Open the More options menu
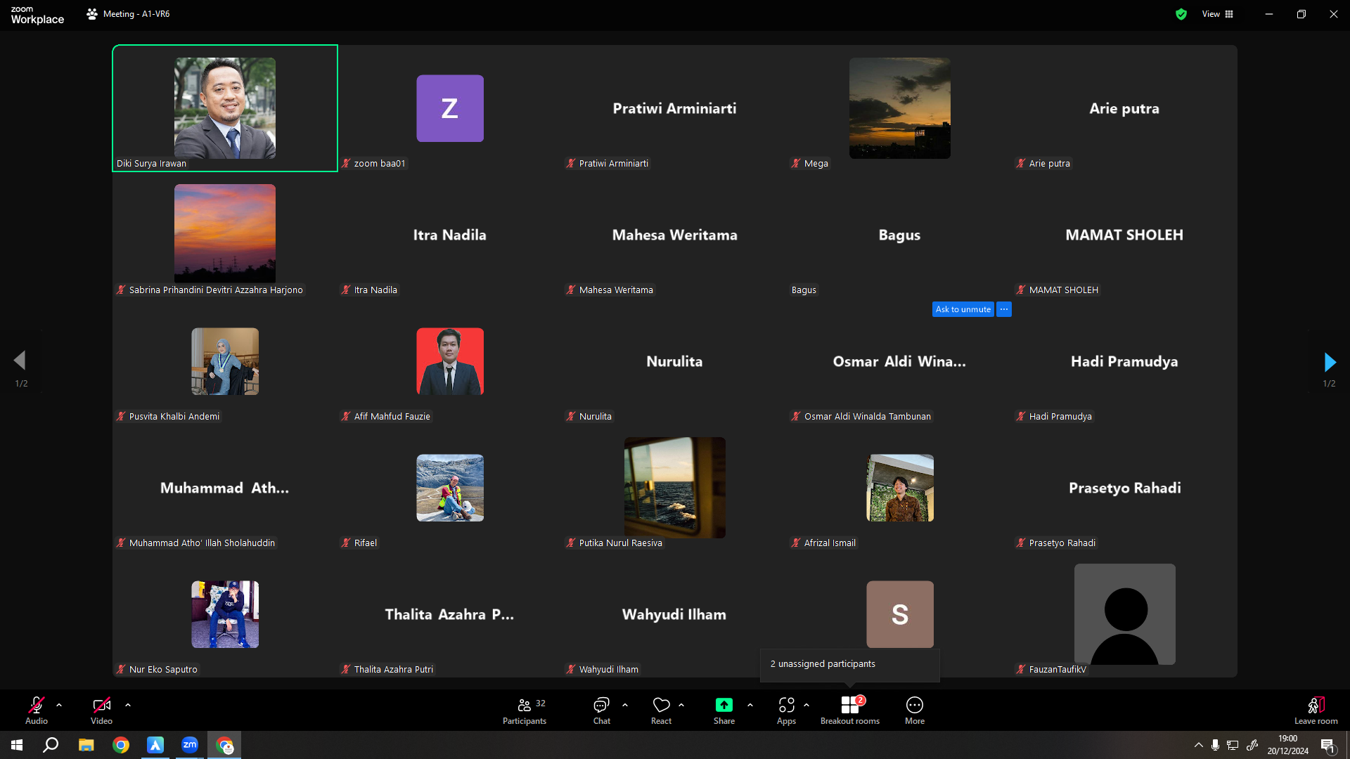Viewport: 1350px width, 759px height. click(915, 710)
